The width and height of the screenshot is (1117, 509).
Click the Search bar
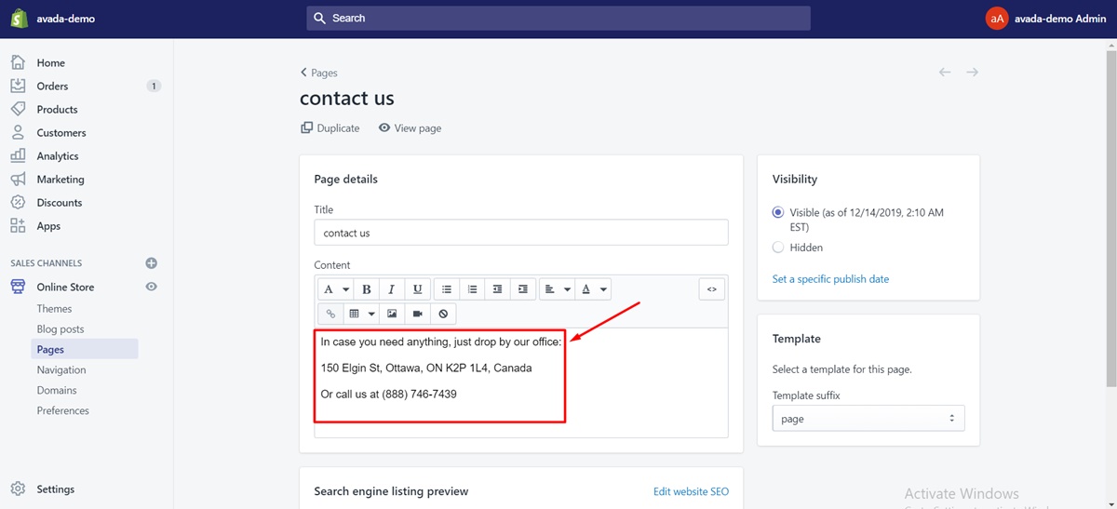point(558,19)
